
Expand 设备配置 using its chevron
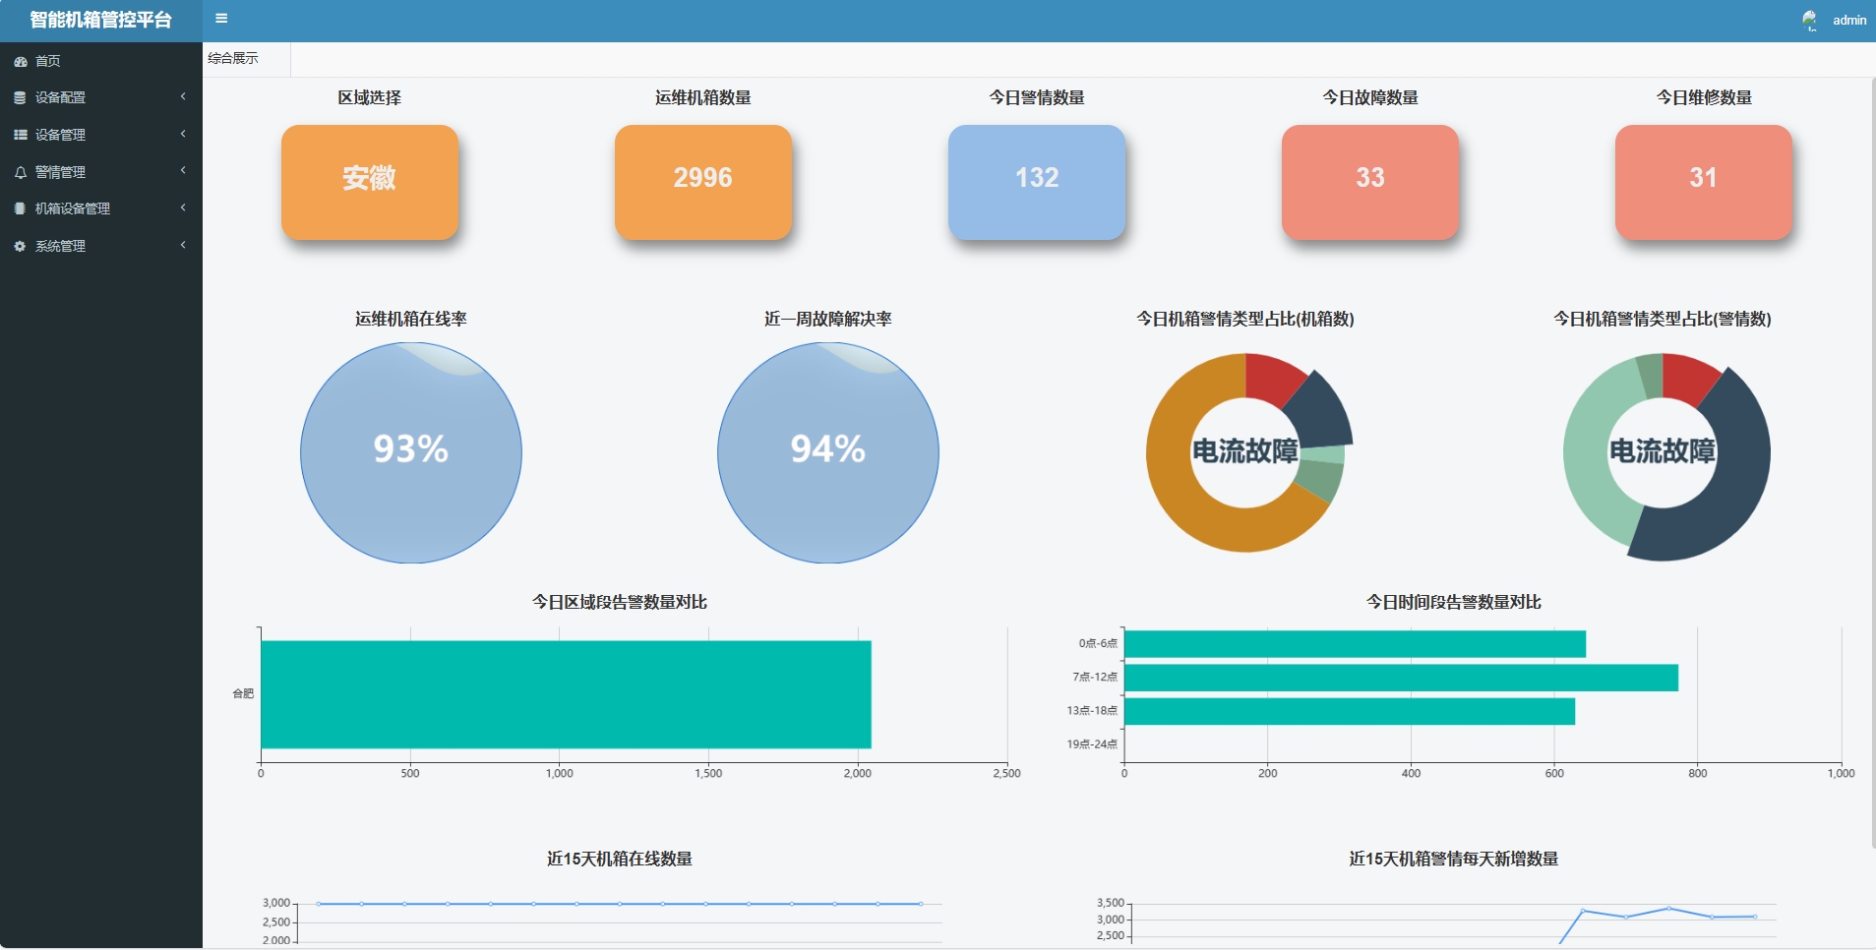(183, 96)
